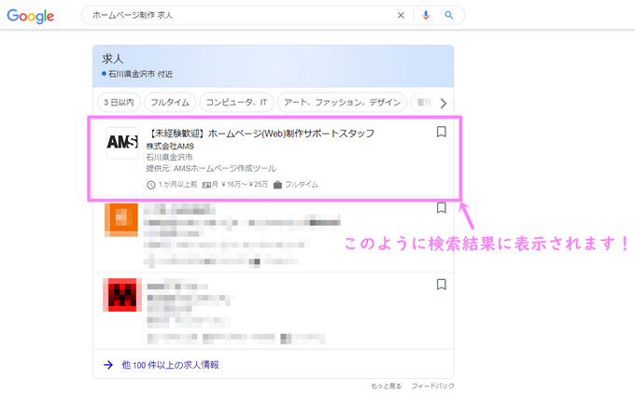Click the フィードバック link
This screenshot has height=393, width=635.
pos(433,386)
